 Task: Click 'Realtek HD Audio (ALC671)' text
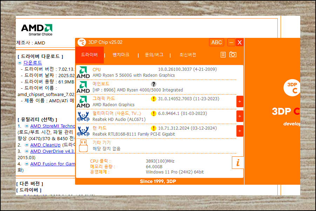point(119,120)
